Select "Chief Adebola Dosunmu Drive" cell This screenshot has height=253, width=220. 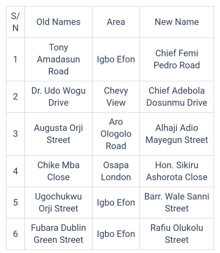[176, 96]
